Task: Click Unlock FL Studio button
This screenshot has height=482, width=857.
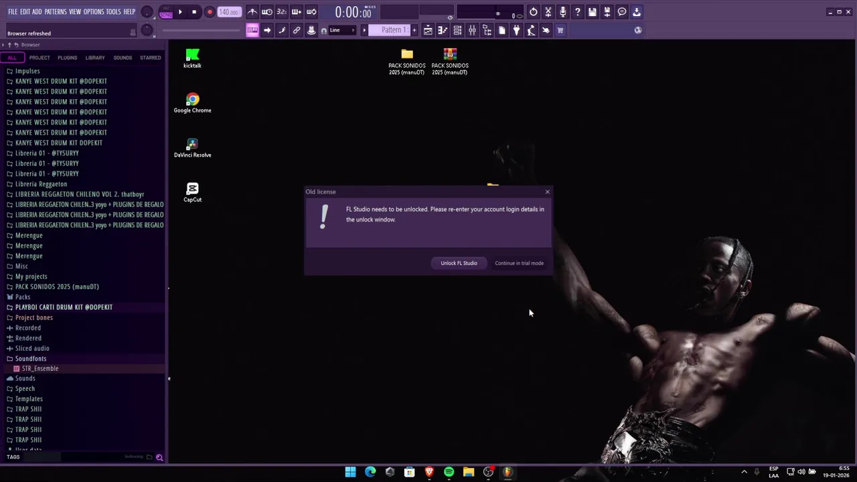Action: click(459, 263)
